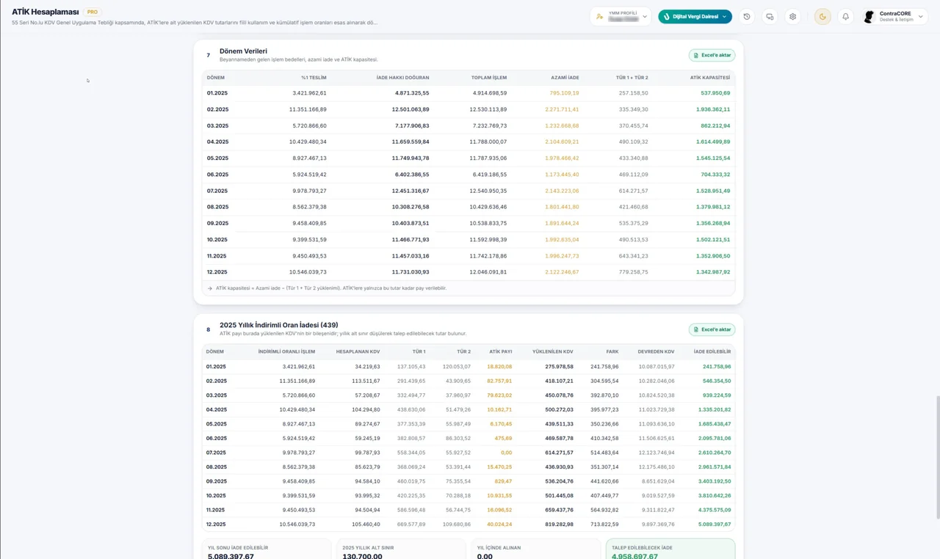Click the ATİK kapasitesi formula footnote
The height and width of the screenshot is (559, 940).
click(x=331, y=288)
